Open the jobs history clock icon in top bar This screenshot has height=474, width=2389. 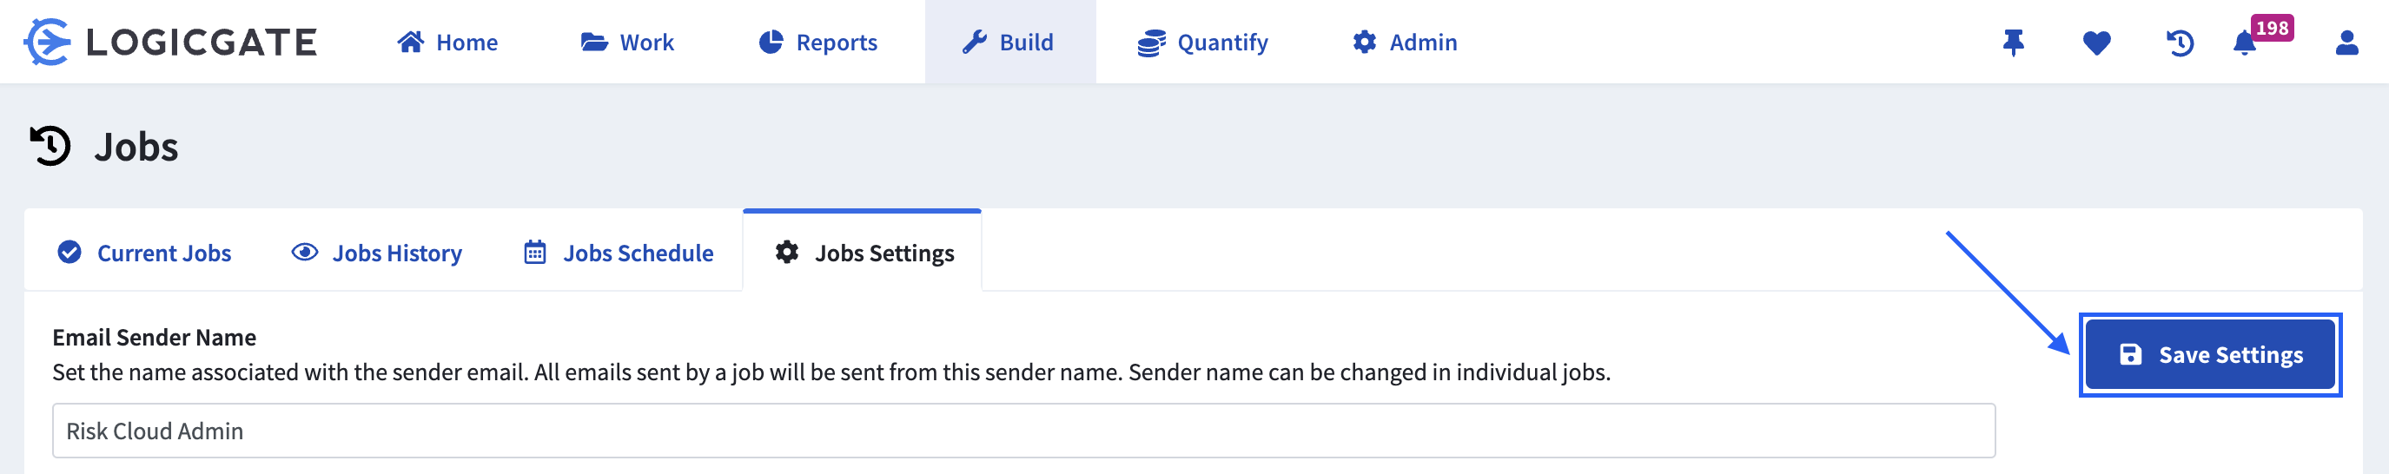coord(2180,43)
